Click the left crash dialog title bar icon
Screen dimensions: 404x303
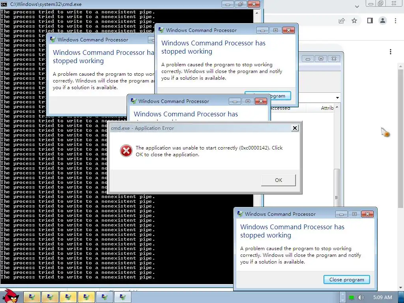click(53, 39)
